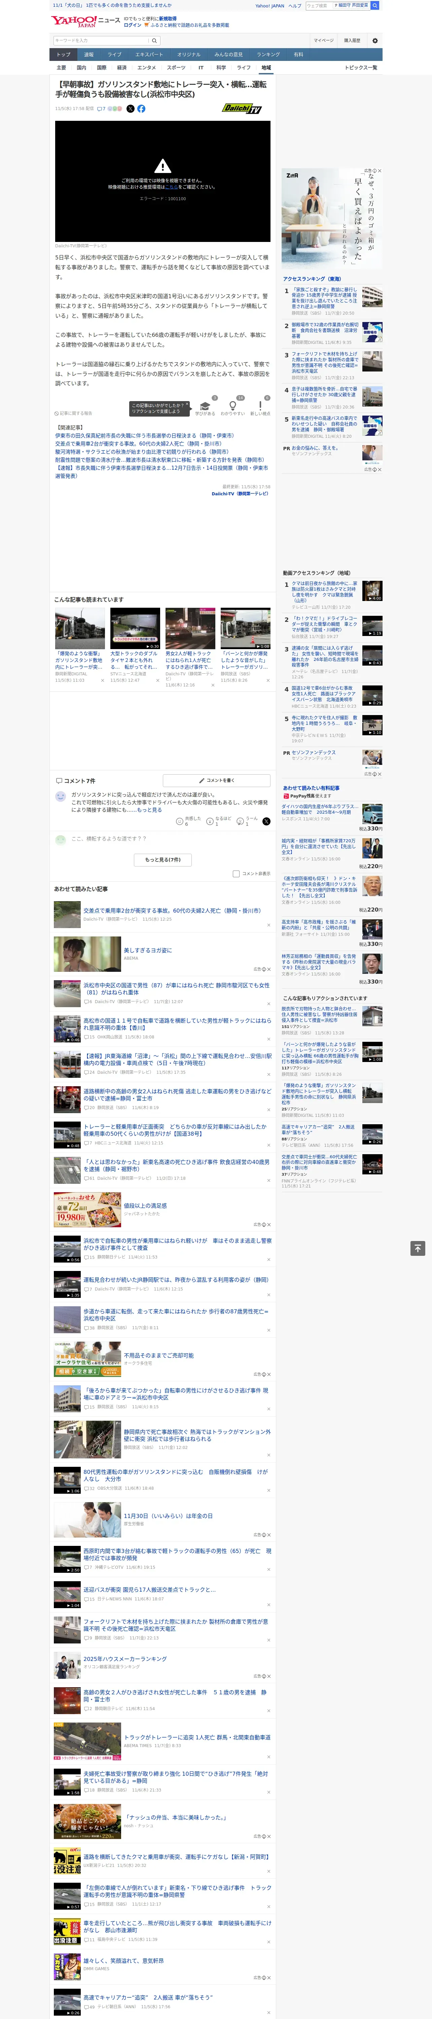Click 購入履歴 link
The height and width of the screenshot is (2019, 432).
352,41
